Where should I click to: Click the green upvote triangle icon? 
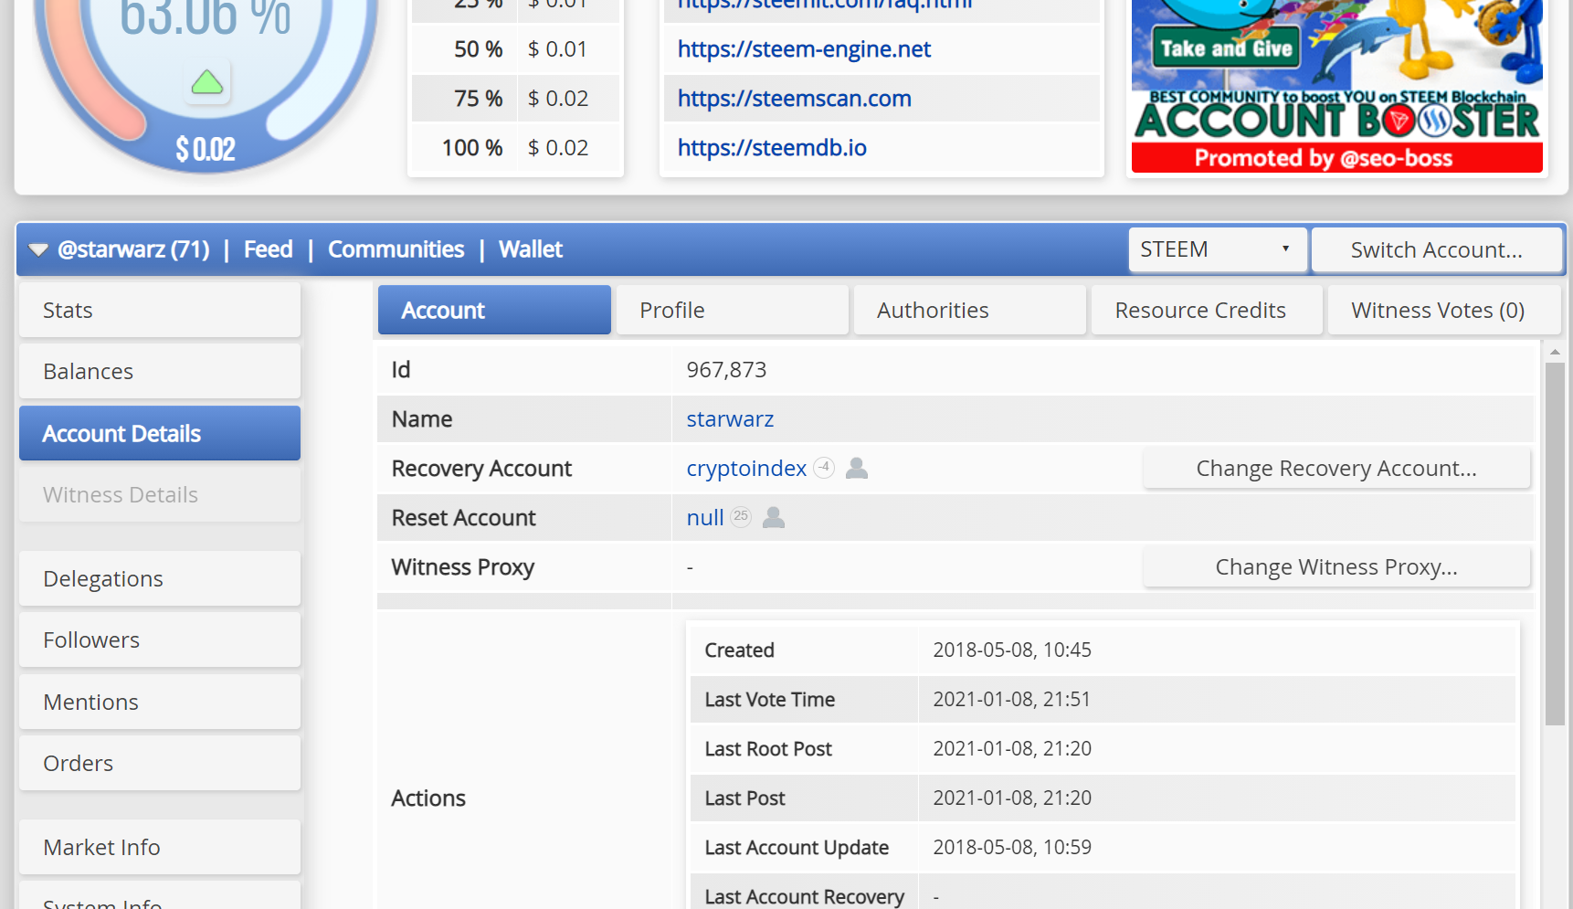tap(207, 83)
